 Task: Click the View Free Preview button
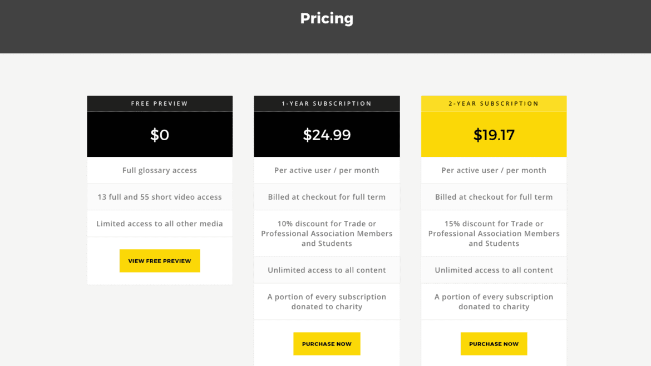(160, 261)
